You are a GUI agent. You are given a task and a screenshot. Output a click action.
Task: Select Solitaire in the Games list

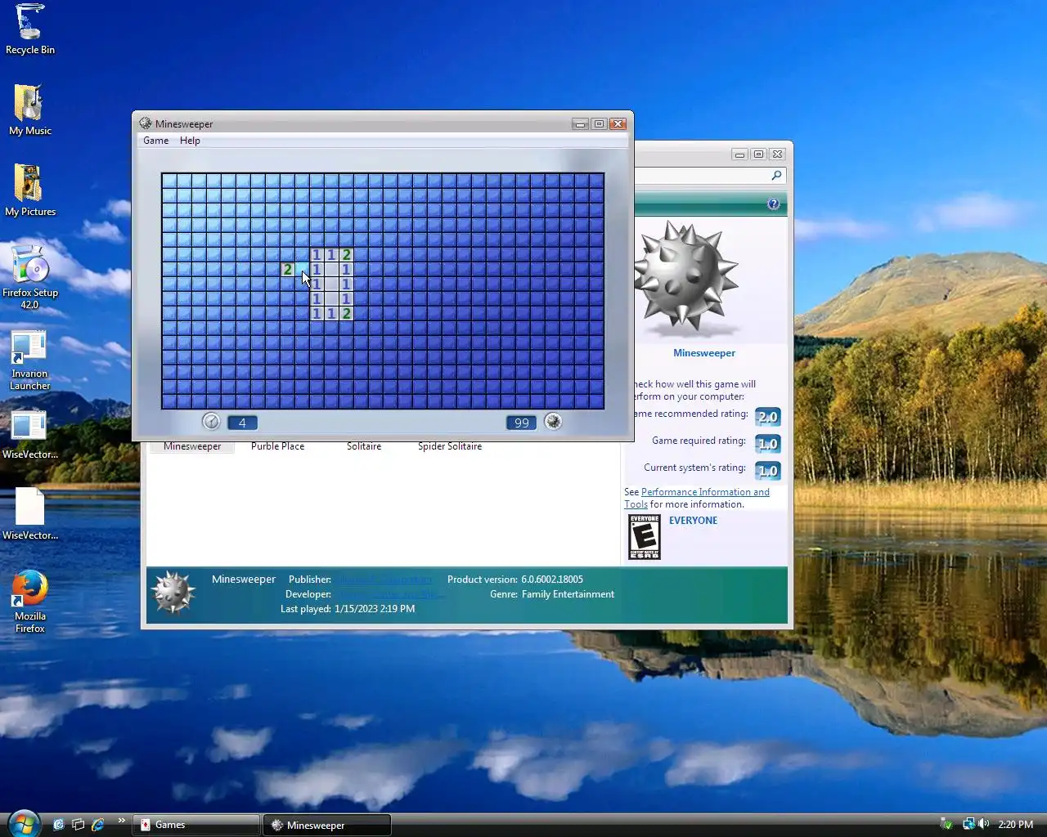[364, 446]
